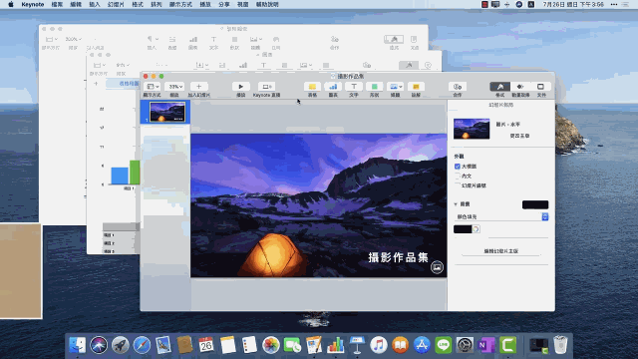Open the zoom percentage dropdown
The image size is (638, 359).
point(176,87)
